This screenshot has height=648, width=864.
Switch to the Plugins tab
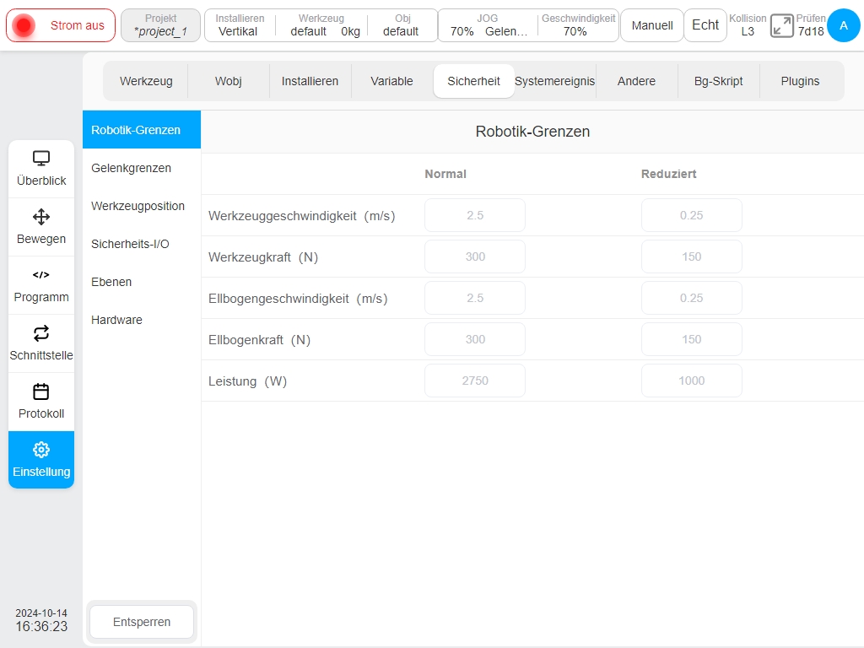800,81
